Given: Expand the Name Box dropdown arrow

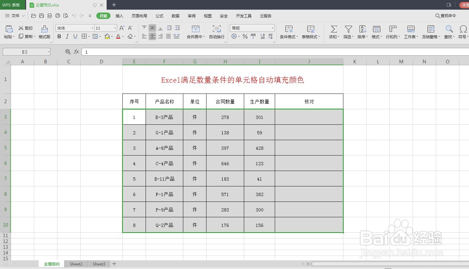Looking at the screenshot, I should point(48,52).
